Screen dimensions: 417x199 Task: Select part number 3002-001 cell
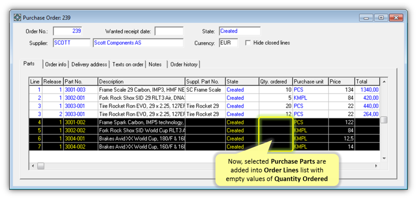point(80,98)
